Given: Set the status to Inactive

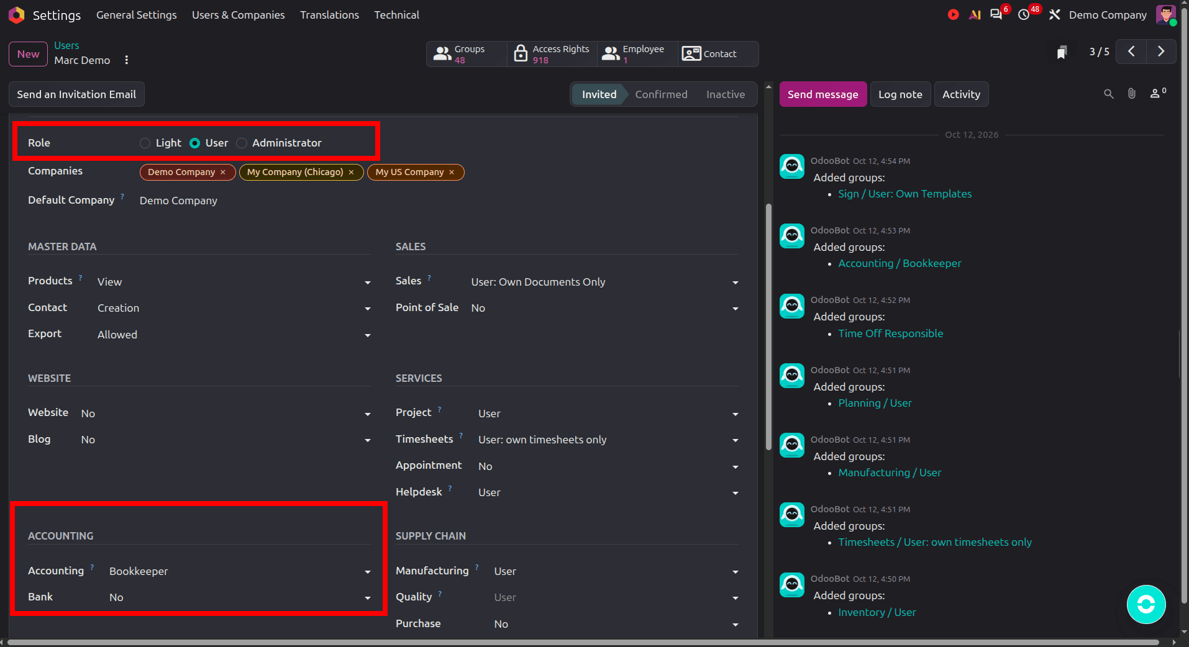Looking at the screenshot, I should coord(726,94).
